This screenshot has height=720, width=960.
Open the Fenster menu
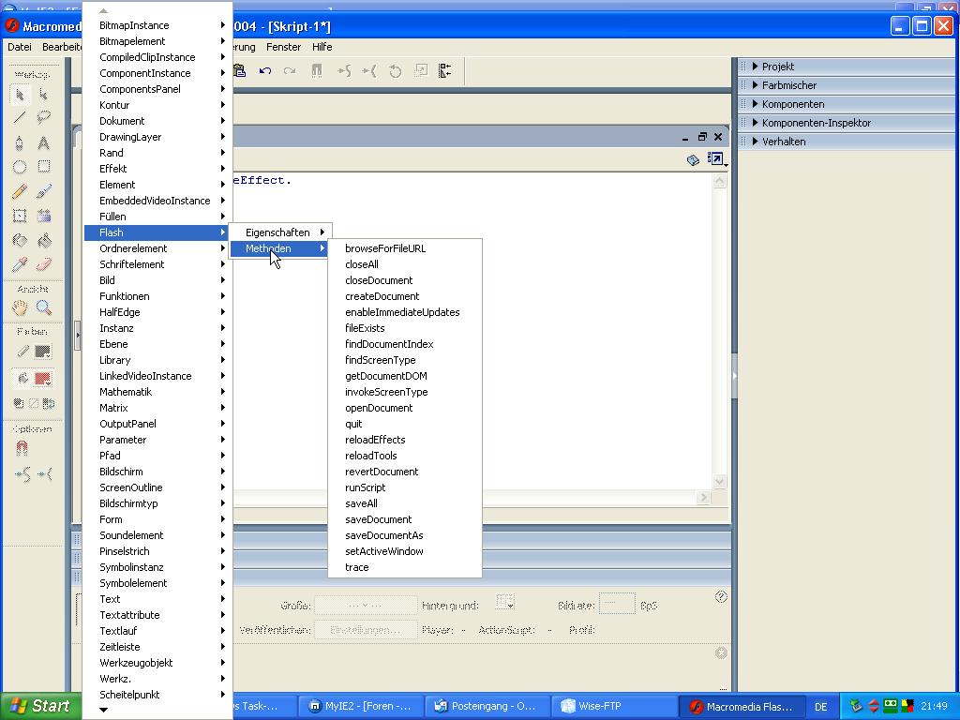tap(283, 47)
